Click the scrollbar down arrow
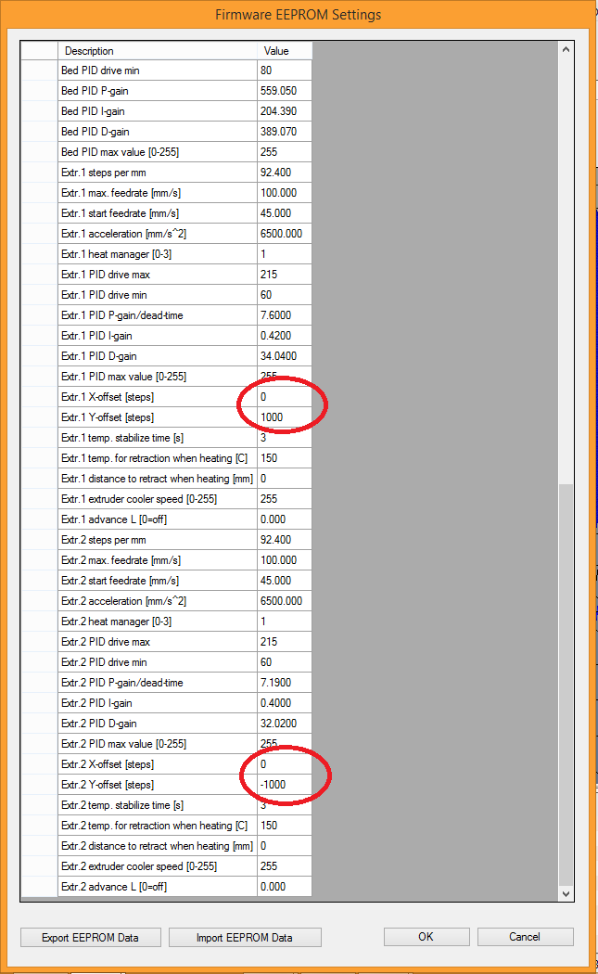 click(566, 892)
